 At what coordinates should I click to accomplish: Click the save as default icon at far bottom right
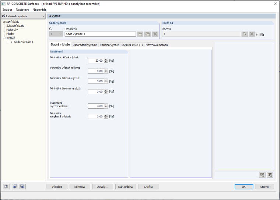pos(270,175)
